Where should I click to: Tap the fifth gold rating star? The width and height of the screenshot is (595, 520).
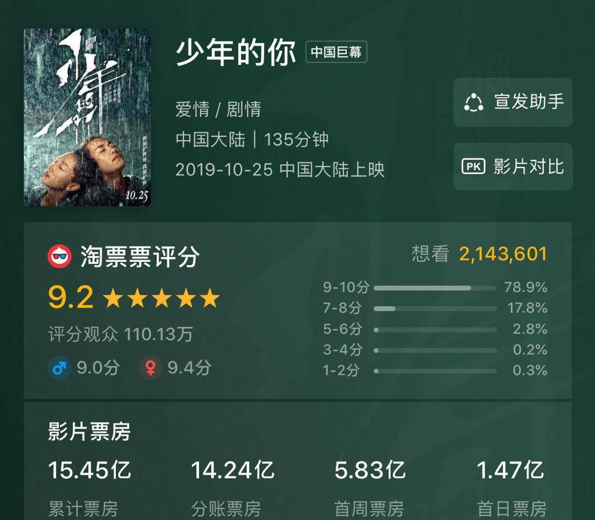pos(210,298)
